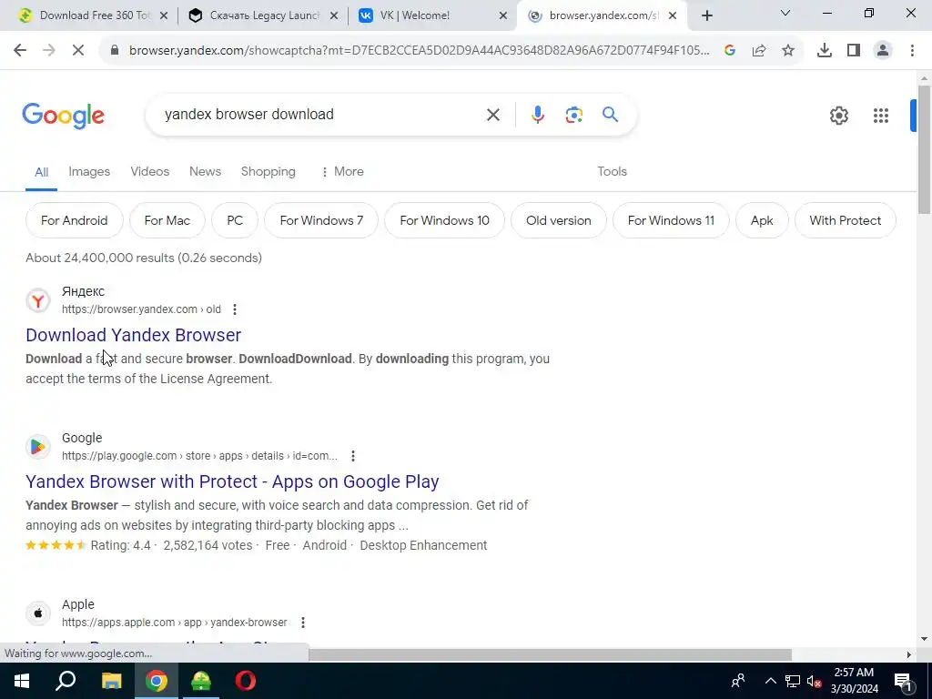The image size is (932, 699).
Task: Click the vertical page scrollbar thumb
Action: pos(924,149)
